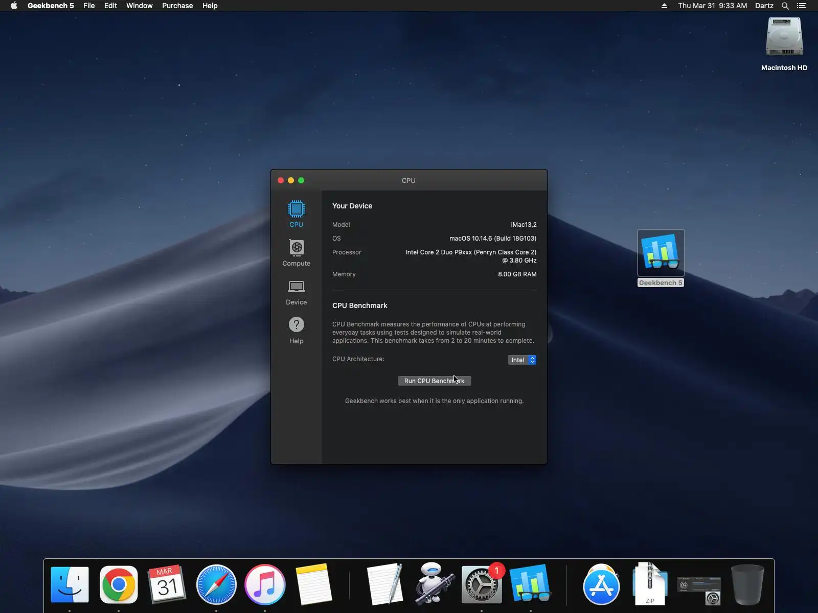Open Calendar from the Dock
818x613 pixels.
[x=167, y=584]
